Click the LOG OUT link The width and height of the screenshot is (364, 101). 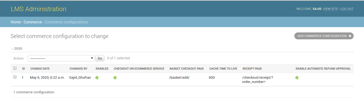(347, 9)
